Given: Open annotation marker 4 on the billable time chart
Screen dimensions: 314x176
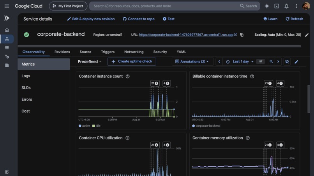Looking at the screenshot, I should [280, 83].
